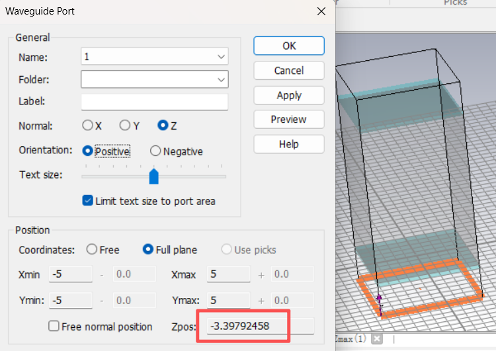
Task: Click Preview to view the port
Action: tap(289, 120)
